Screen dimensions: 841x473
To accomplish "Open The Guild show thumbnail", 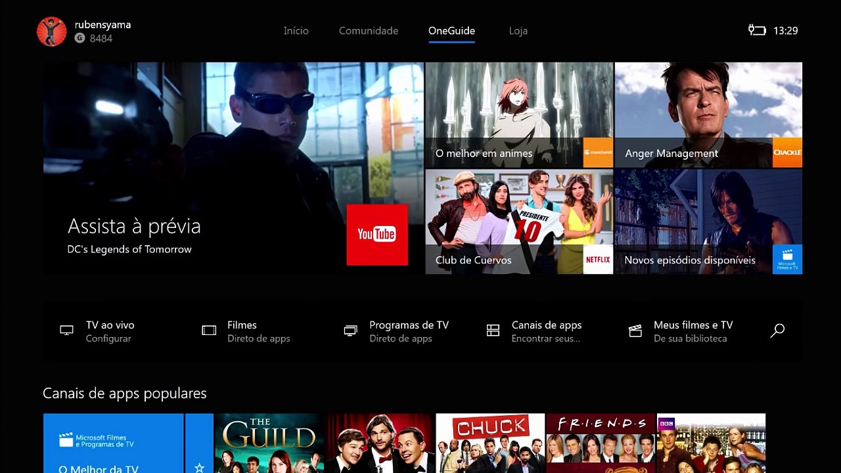I will [x=269, y=443].
